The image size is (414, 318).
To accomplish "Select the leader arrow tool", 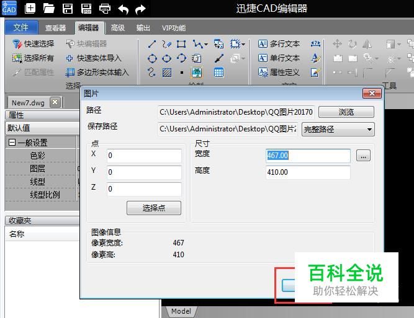I will coord(219,58).
